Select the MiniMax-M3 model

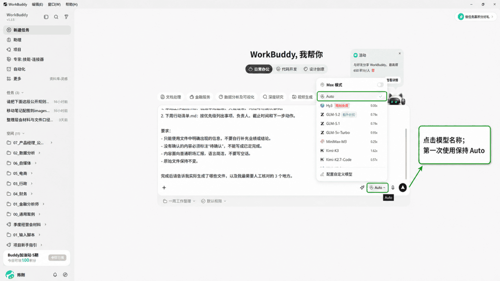352,141
